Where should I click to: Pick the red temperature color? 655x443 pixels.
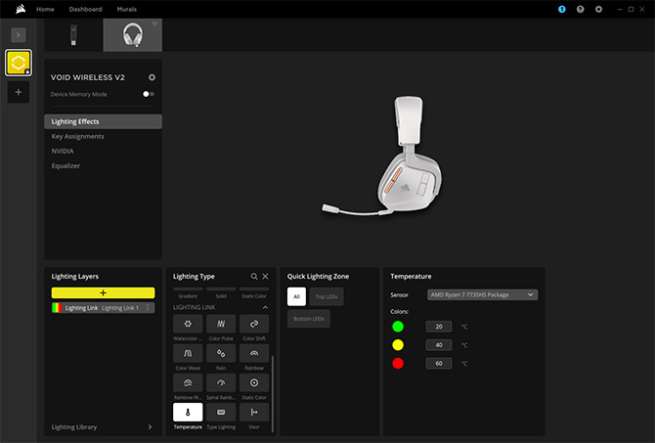(x=398, y=363)
